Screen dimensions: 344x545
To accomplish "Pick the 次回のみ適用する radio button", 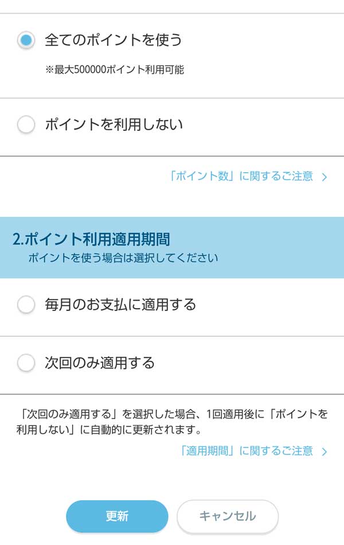I will (x=26, y=363).
